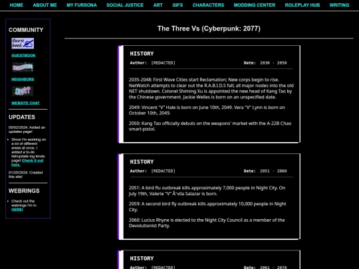Click the 01/25/2024 Created this site text
Image resolution: width=359 pixels, height=269 pixels.
[26, 175]
